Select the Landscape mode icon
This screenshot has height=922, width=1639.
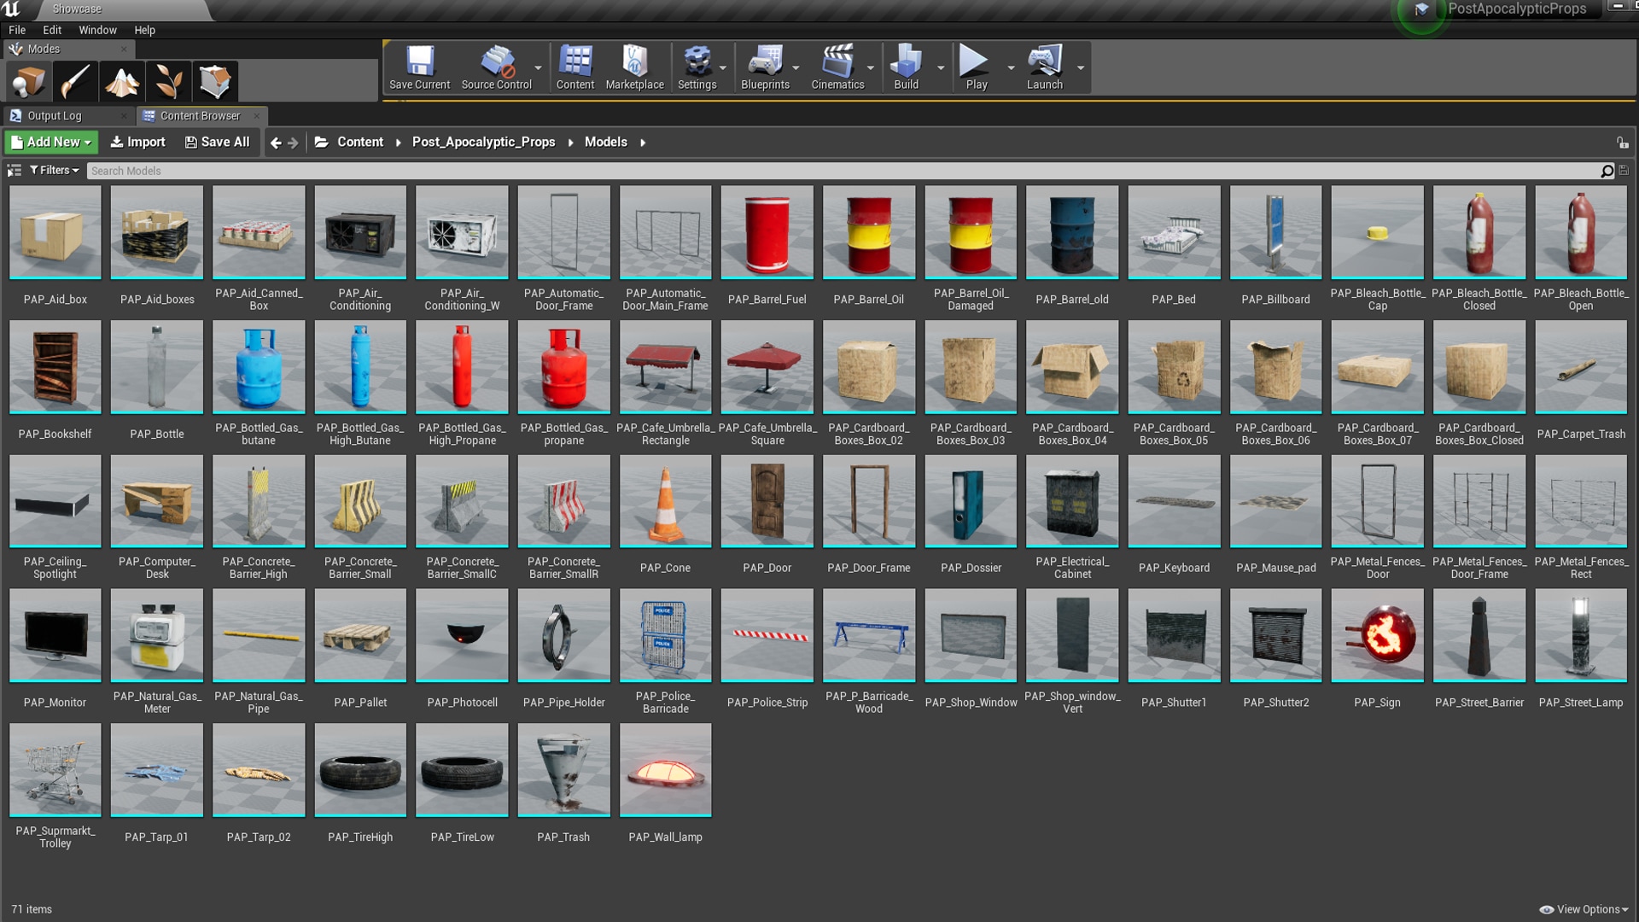(122, 82)
